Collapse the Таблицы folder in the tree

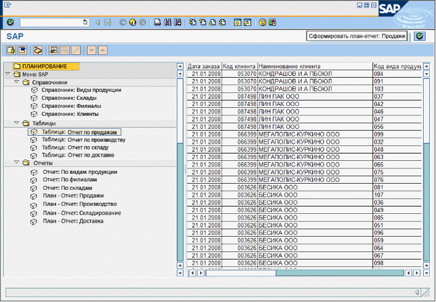click(x=16, y=123)
